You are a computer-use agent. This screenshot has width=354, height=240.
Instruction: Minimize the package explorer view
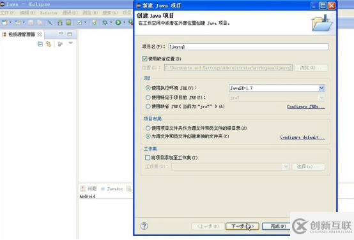(61, 33)
